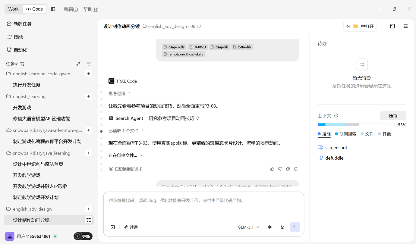416x244 pixels.
Task: Expand 正在创建文件... details
Action: (x=125, y=155)
